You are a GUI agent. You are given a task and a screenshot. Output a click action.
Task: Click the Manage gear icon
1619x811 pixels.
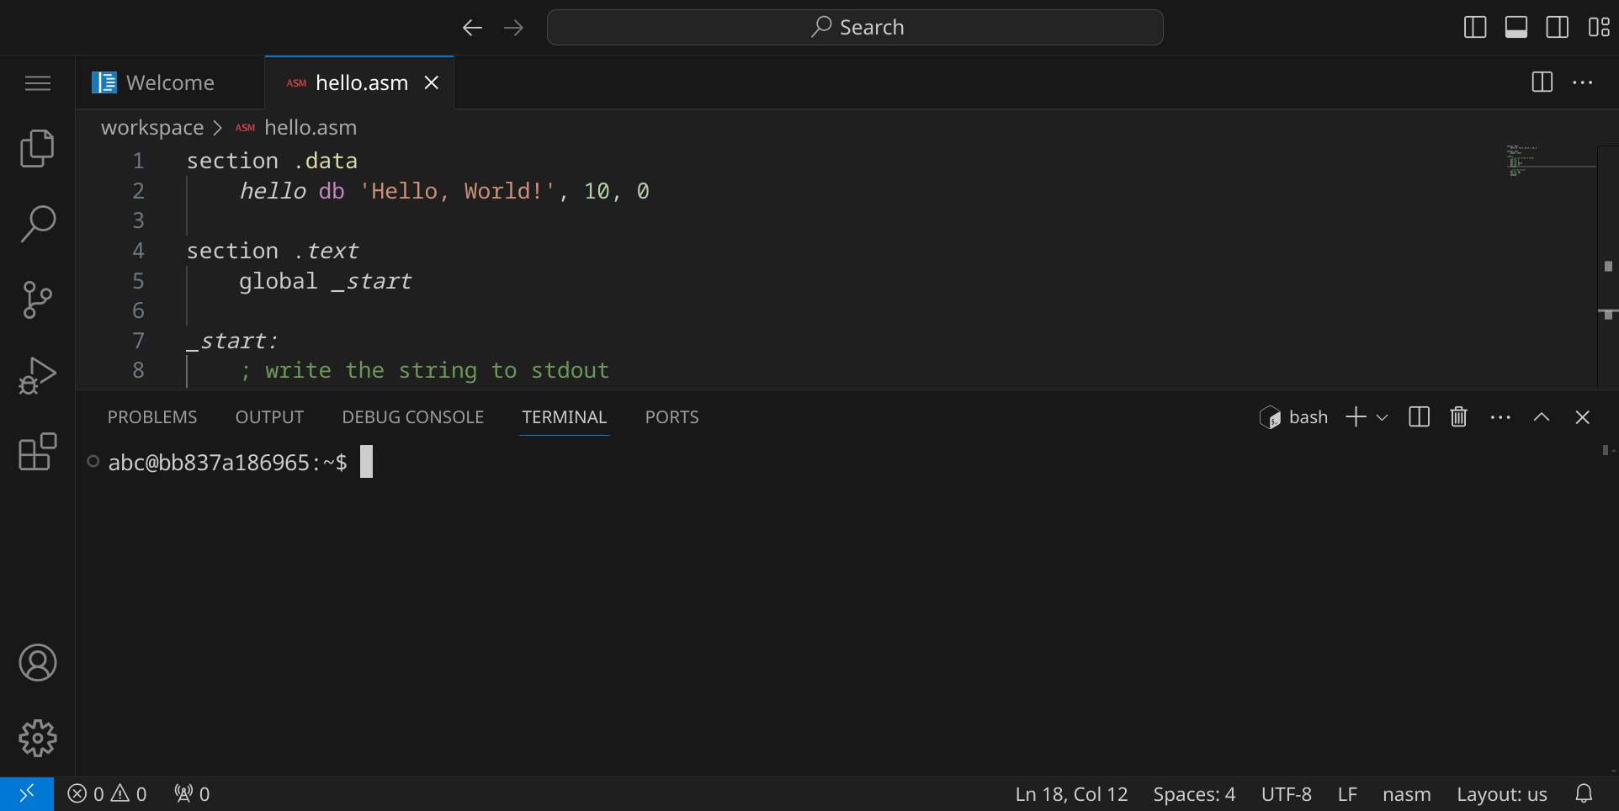click(37, 739)
